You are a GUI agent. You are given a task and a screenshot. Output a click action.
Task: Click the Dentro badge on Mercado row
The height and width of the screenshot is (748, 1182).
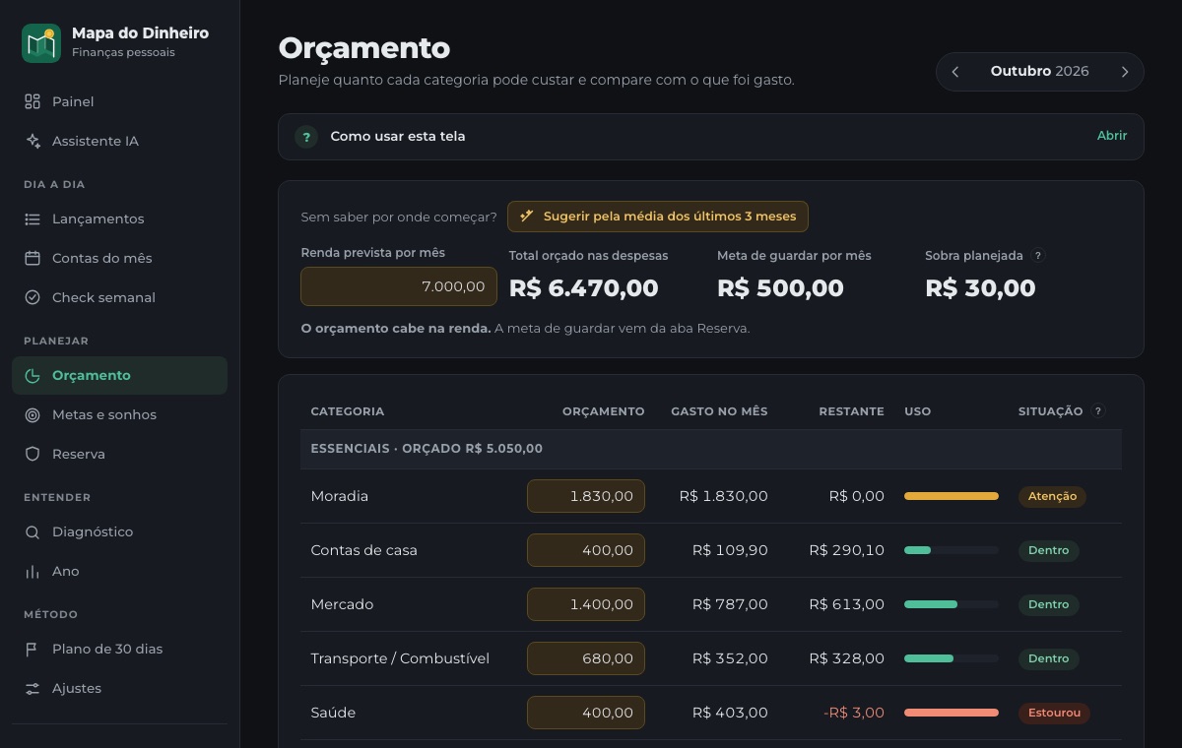point(1048,604)
